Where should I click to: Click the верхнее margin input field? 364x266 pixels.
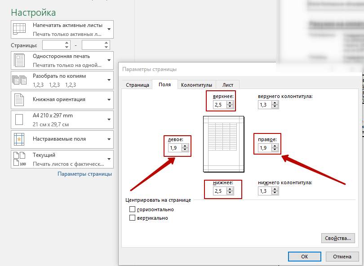[x=219, y=105]
